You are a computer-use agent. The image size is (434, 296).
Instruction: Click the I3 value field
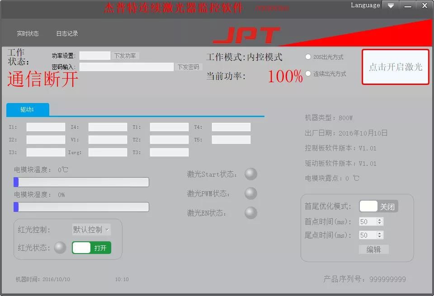click(x=46, y=152)
